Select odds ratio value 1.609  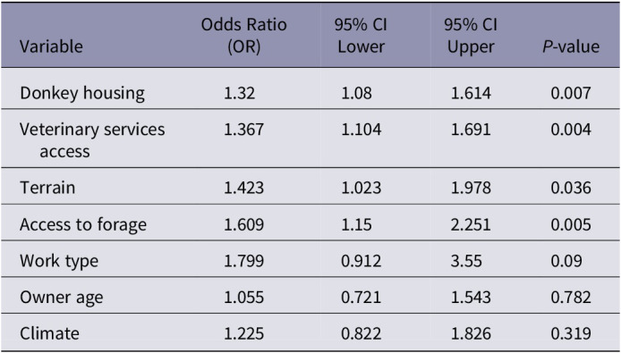(244, 225)
